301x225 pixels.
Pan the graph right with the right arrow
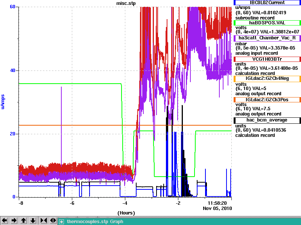(x=14, y=220)
